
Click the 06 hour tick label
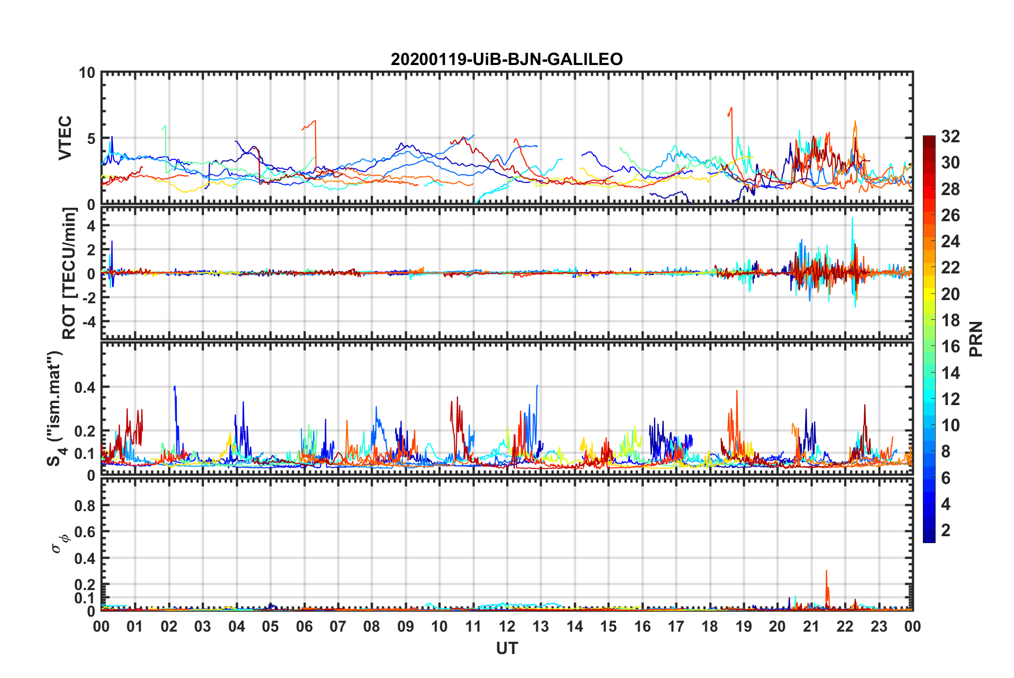coord(304,626)
